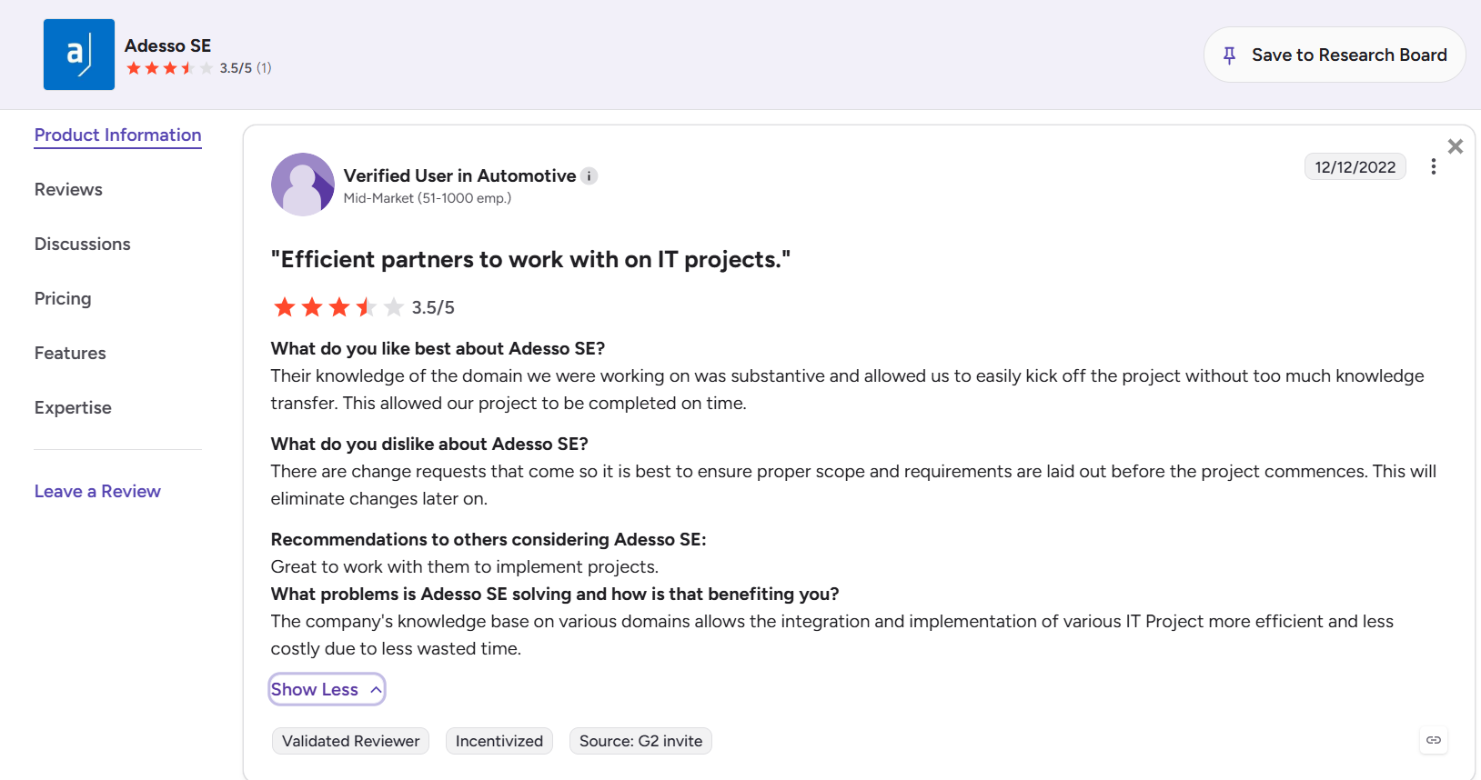Click the Adesso SE product title
The width and height of the screenshot is (1481, 780).
(x=168, y=45)
